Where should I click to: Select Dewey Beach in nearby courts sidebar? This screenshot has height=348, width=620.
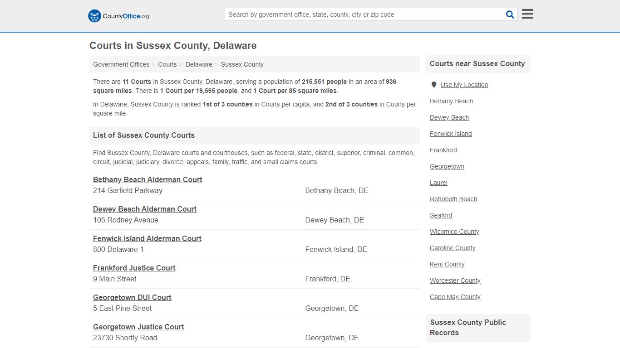coord(449,117)
